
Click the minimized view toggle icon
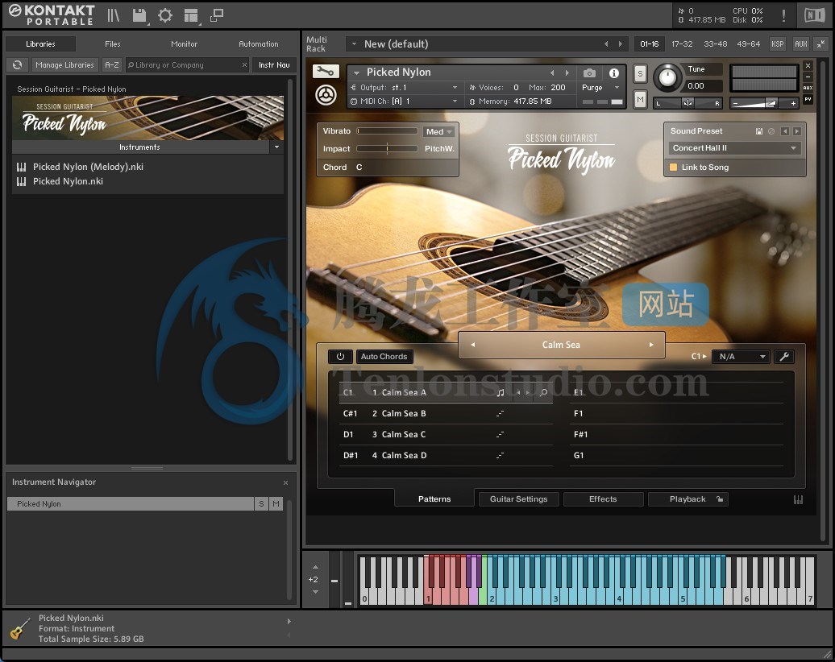point(216,15)
